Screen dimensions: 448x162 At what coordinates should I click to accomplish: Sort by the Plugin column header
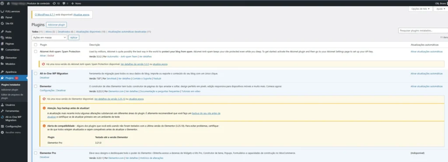click(x=43, y=45)
